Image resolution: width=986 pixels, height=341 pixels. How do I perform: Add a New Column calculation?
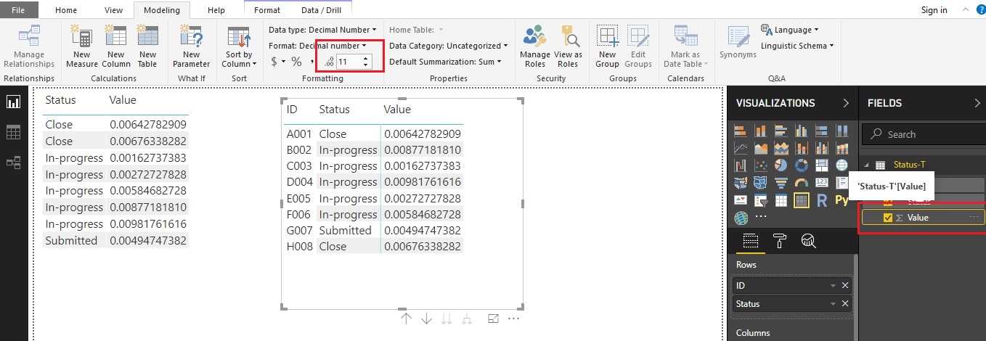tap(116, 46)
